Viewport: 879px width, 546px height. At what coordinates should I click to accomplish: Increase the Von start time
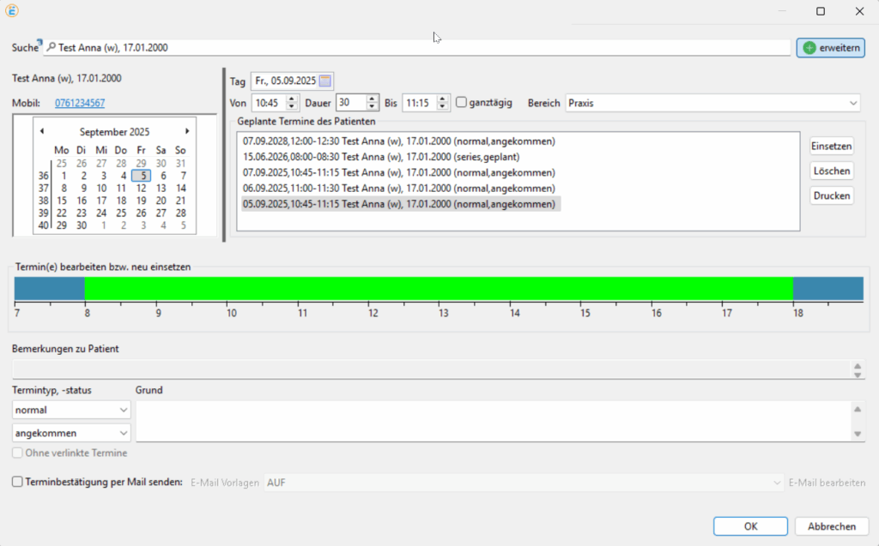[294, 99]
